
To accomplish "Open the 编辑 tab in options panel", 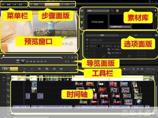I will pyautogui.click(x=102, y=35).
